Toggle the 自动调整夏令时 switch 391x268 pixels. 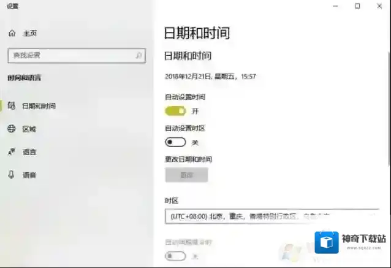tap(175, 256)
